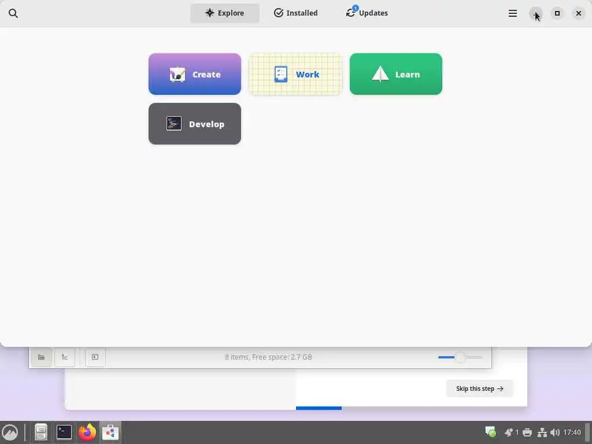The height and width of the screenshot is (444, 592).
Task: Launch the terminal from taskbar
Action: coord(64,432)
